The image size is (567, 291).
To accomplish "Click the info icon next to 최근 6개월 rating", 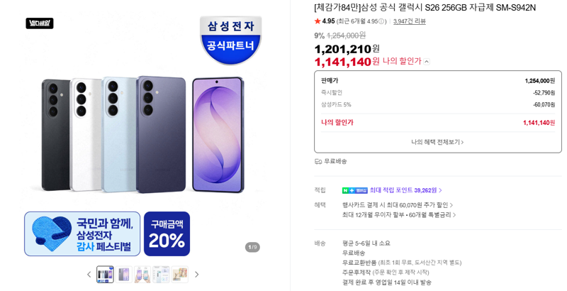I will click(381, 21).
